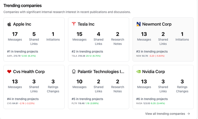The height and width of the screenshot is (119, 198).
Task: Open the Apple Inc company title
Action: 22,24
